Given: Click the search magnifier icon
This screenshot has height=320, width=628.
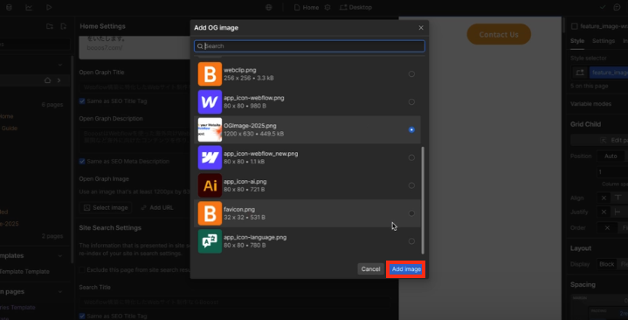Looking at the screenshot, I should [200, 46].
